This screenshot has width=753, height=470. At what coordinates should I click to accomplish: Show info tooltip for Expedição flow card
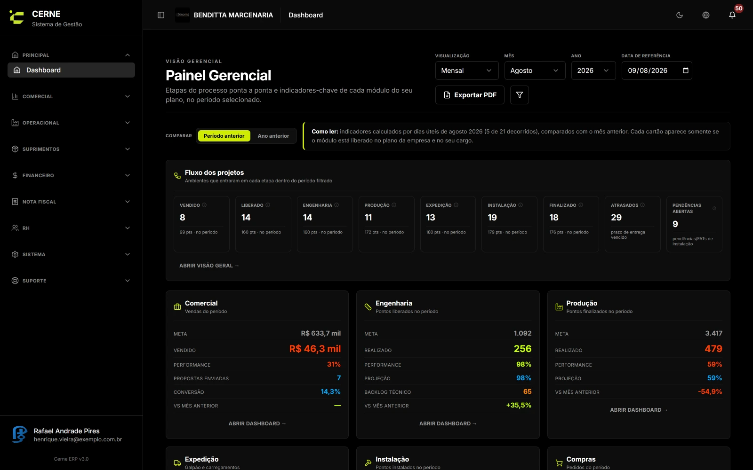pos(456,205)
